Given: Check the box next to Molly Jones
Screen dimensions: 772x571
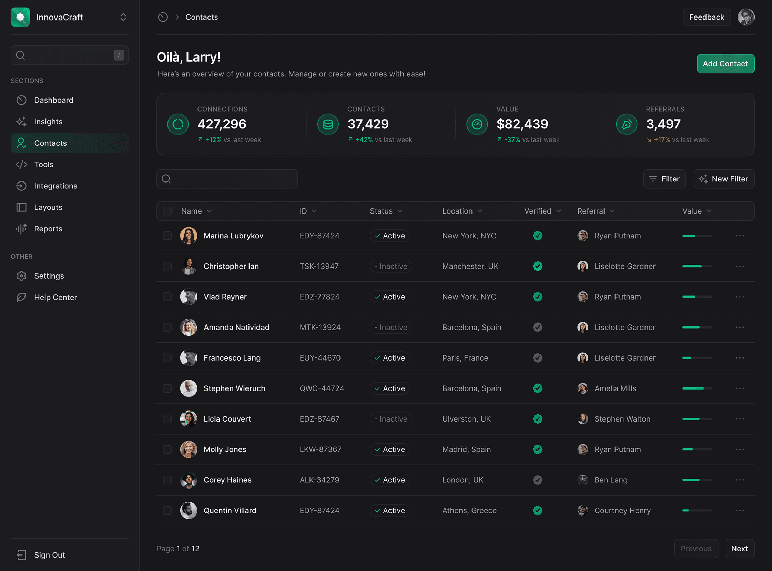Looking at the screenshot, I should pyautogui.click(x=167, y=449).
